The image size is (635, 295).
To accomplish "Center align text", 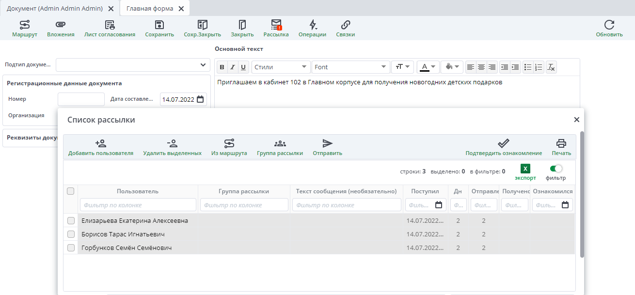I will point(481,67).
